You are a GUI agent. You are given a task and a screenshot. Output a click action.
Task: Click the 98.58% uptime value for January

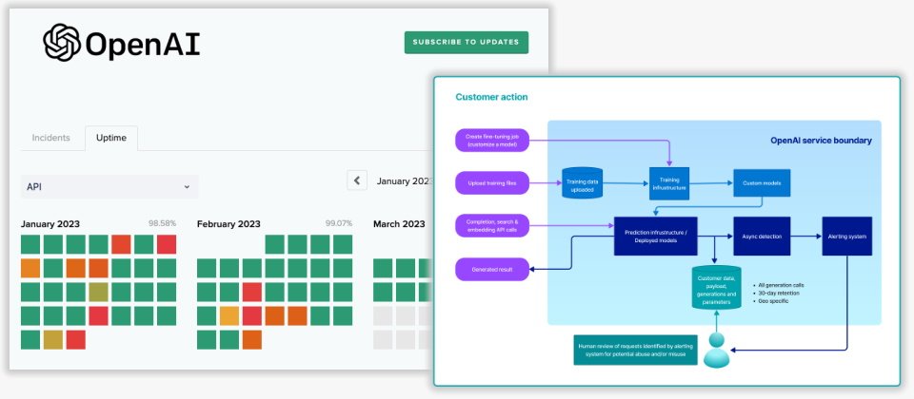point(162,223)
